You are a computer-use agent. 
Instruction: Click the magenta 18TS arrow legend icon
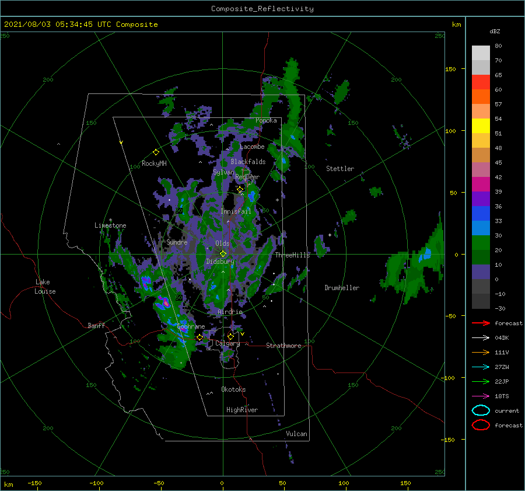(x=481, y=396)
